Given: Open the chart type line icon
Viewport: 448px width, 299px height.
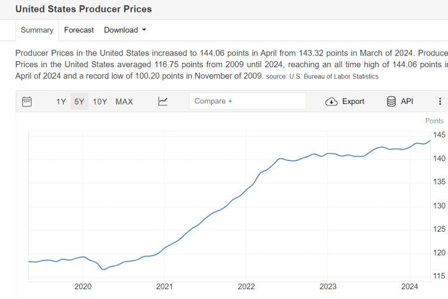Looking at the screenshot, I should (163, 102).
